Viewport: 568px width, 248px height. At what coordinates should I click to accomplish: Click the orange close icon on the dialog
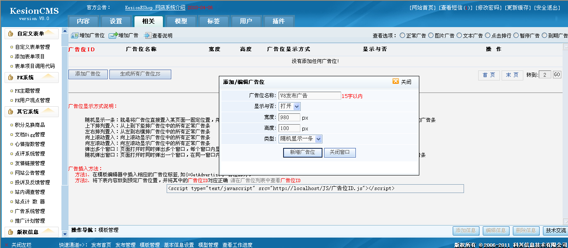(x=396, y=82)
